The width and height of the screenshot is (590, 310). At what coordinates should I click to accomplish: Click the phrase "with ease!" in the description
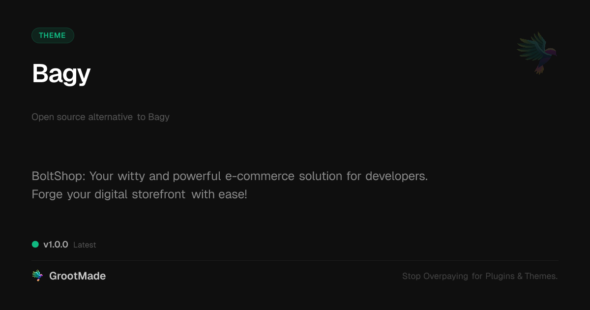[219, 194]
